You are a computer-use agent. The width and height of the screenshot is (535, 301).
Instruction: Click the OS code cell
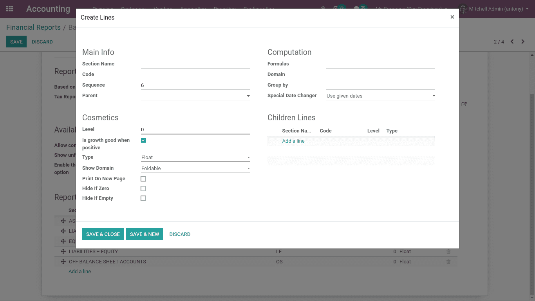(279, 261)
